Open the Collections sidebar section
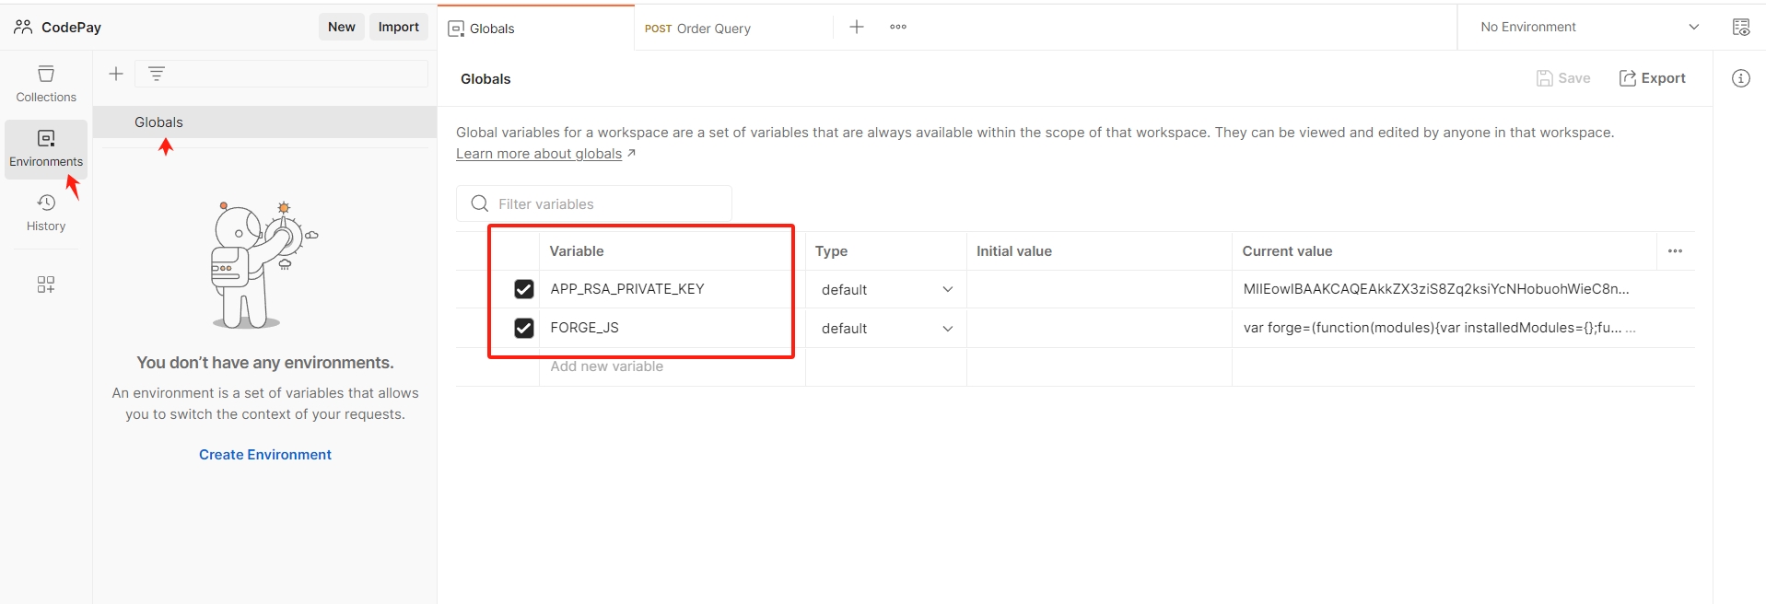The height and width of the screenshot is (604, 1766). 46,83
